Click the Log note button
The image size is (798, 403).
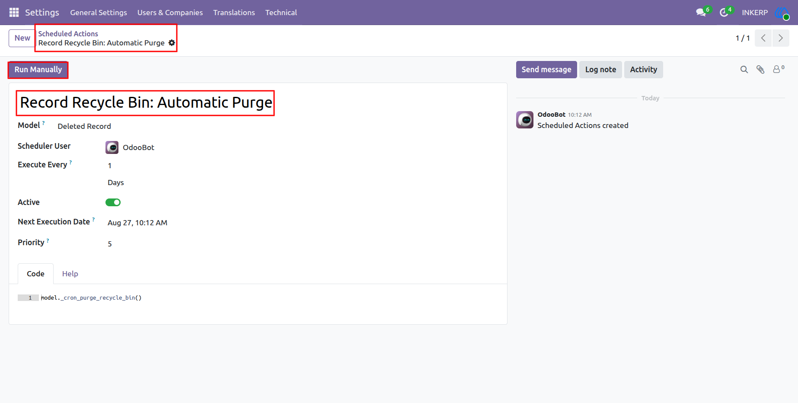[600, 70]
